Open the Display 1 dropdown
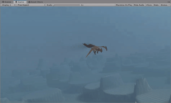This screenshot has width=171, height=103. (9, 5)
